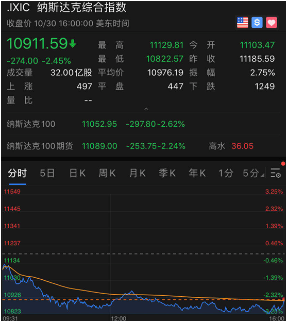Tap the amplitude value 2.75%
This screenshot has height=322, width=287.
click(263, 73)
